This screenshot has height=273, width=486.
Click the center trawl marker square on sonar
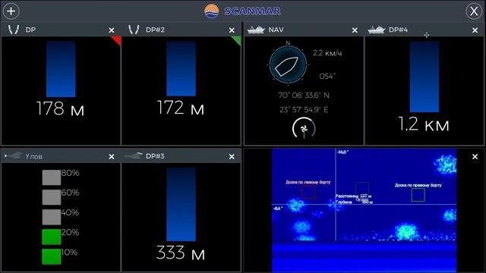coord(362,189)
